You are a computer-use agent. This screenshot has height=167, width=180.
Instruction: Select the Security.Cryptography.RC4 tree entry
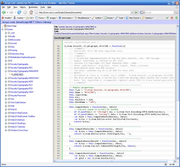coord(21,89)
